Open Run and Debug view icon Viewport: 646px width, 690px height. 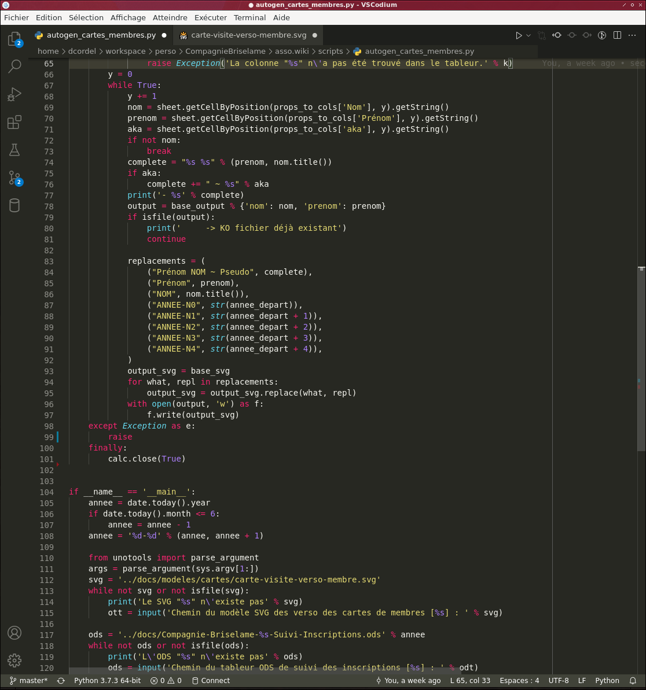(x=14, y=94)
